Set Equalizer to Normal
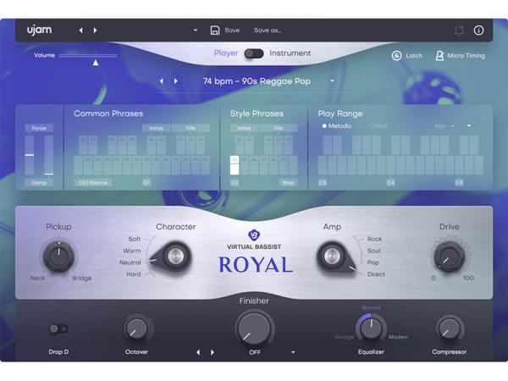The height and width of the screenshot is (381, 508). [x=372, y=308]
